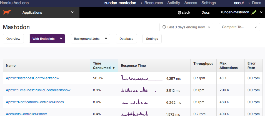Expand the Web Endpoints dropdown arrow
This screenshot has height=116, width=265.
[61, 38]
